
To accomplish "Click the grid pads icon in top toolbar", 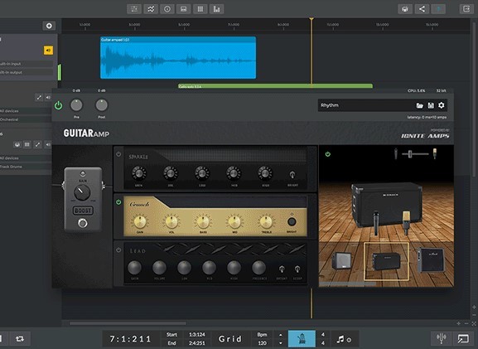I will click(x=200, y=9).
